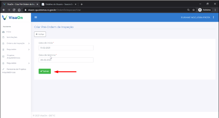
Task: Switch to the Detalhes do Usuario tab
Action: [59, 4]
